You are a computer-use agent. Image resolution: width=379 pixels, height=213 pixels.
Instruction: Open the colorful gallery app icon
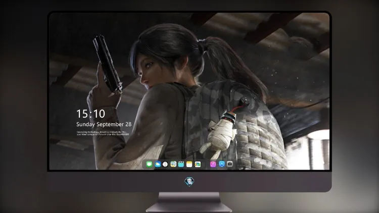tap(198, 164)
